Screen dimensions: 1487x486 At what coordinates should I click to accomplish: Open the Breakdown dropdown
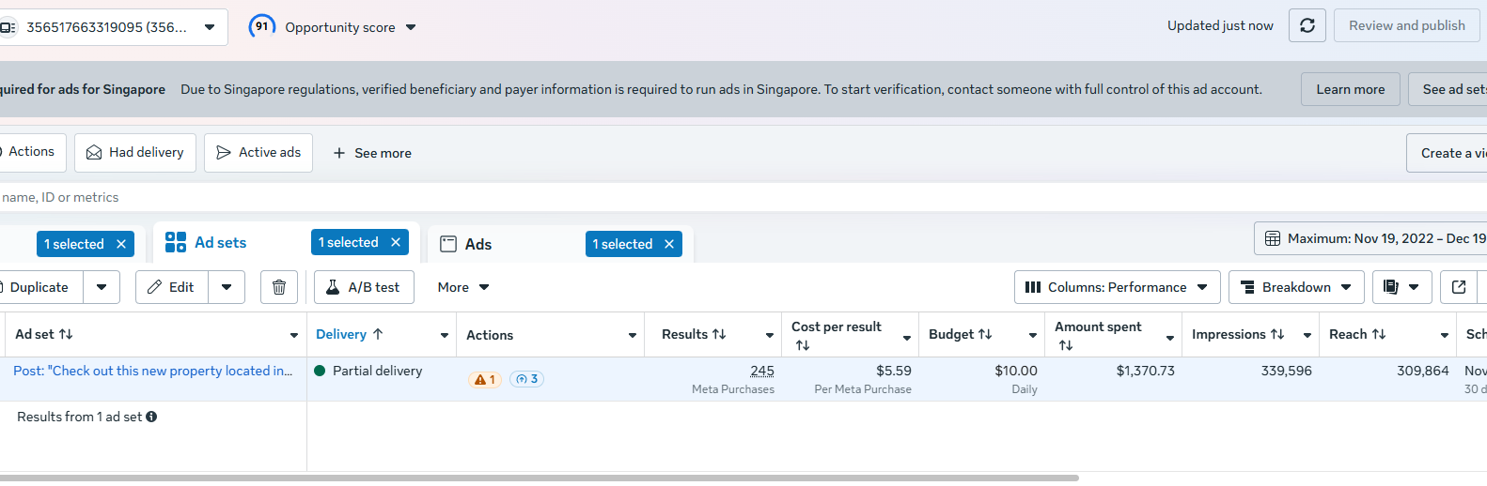click(1296, 287)
